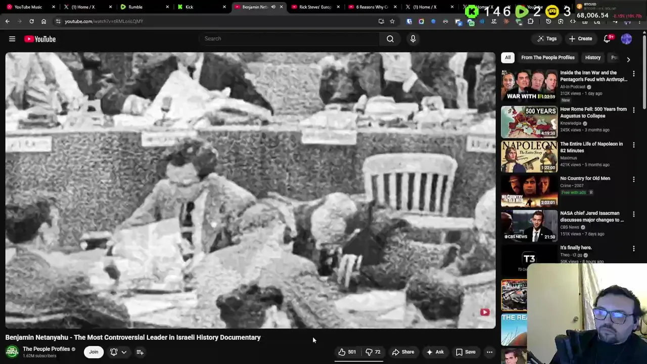
Task: Dislike the video (72)
Action: coord(373,352)
